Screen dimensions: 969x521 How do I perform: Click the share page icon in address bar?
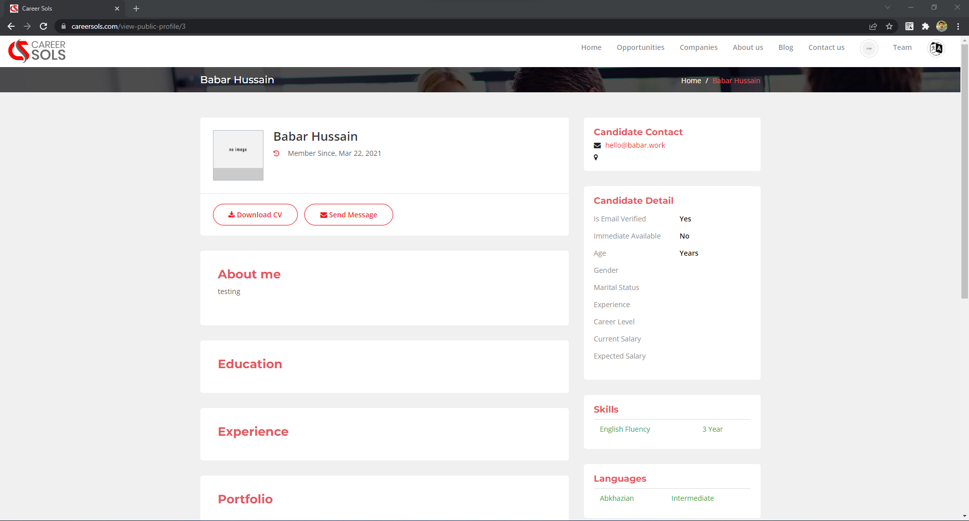(x=873, y=26)
